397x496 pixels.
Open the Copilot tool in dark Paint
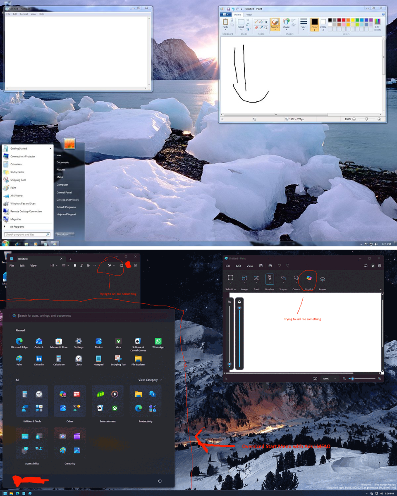[309, 282]
